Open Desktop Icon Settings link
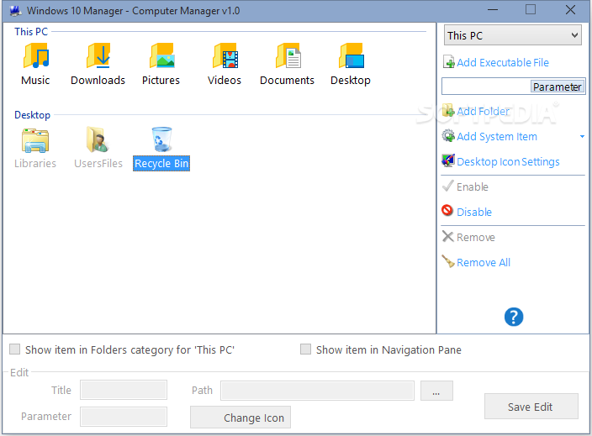 pos(508,162)
